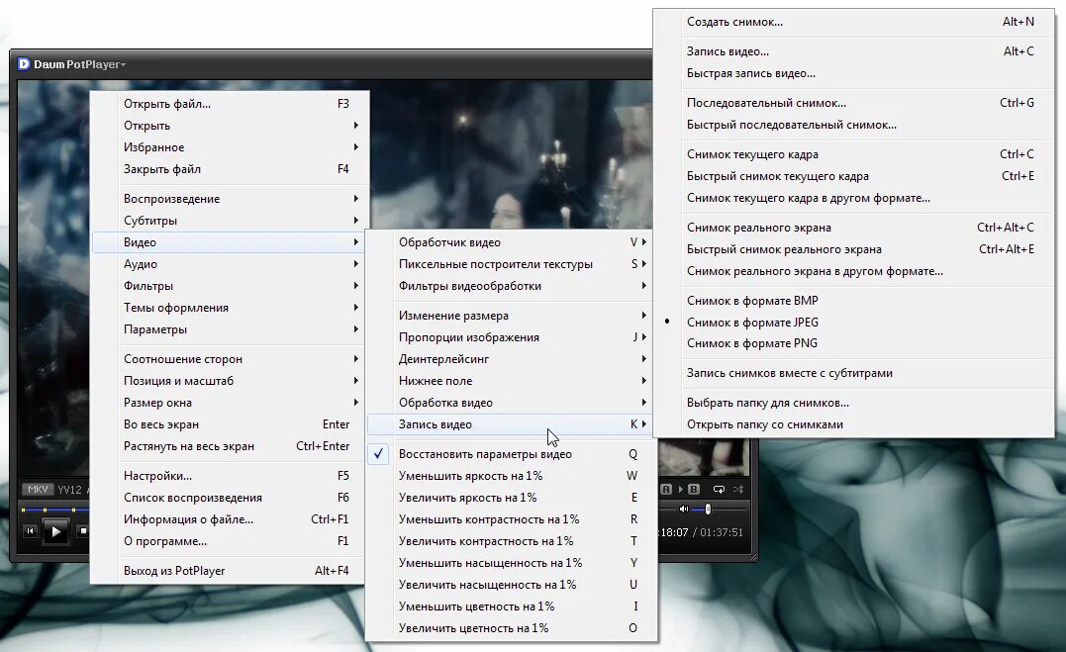Choose 'Быстрый снимок реального экрана' item
The height and width of the screenshot is (652, 1066).
coord(854,249)
